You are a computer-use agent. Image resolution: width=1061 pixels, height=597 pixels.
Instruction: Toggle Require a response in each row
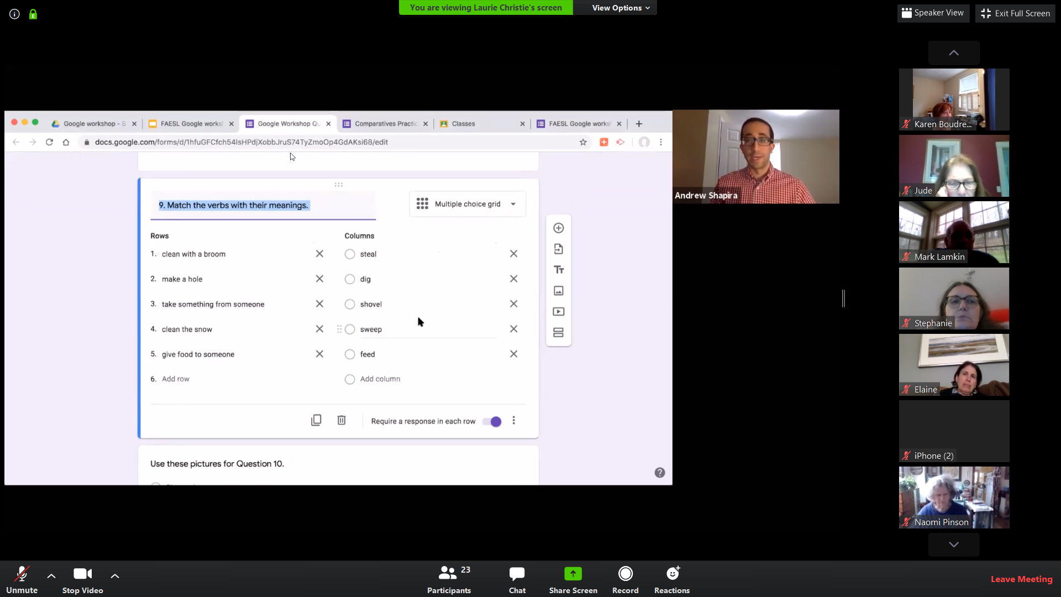pos(492,422)
